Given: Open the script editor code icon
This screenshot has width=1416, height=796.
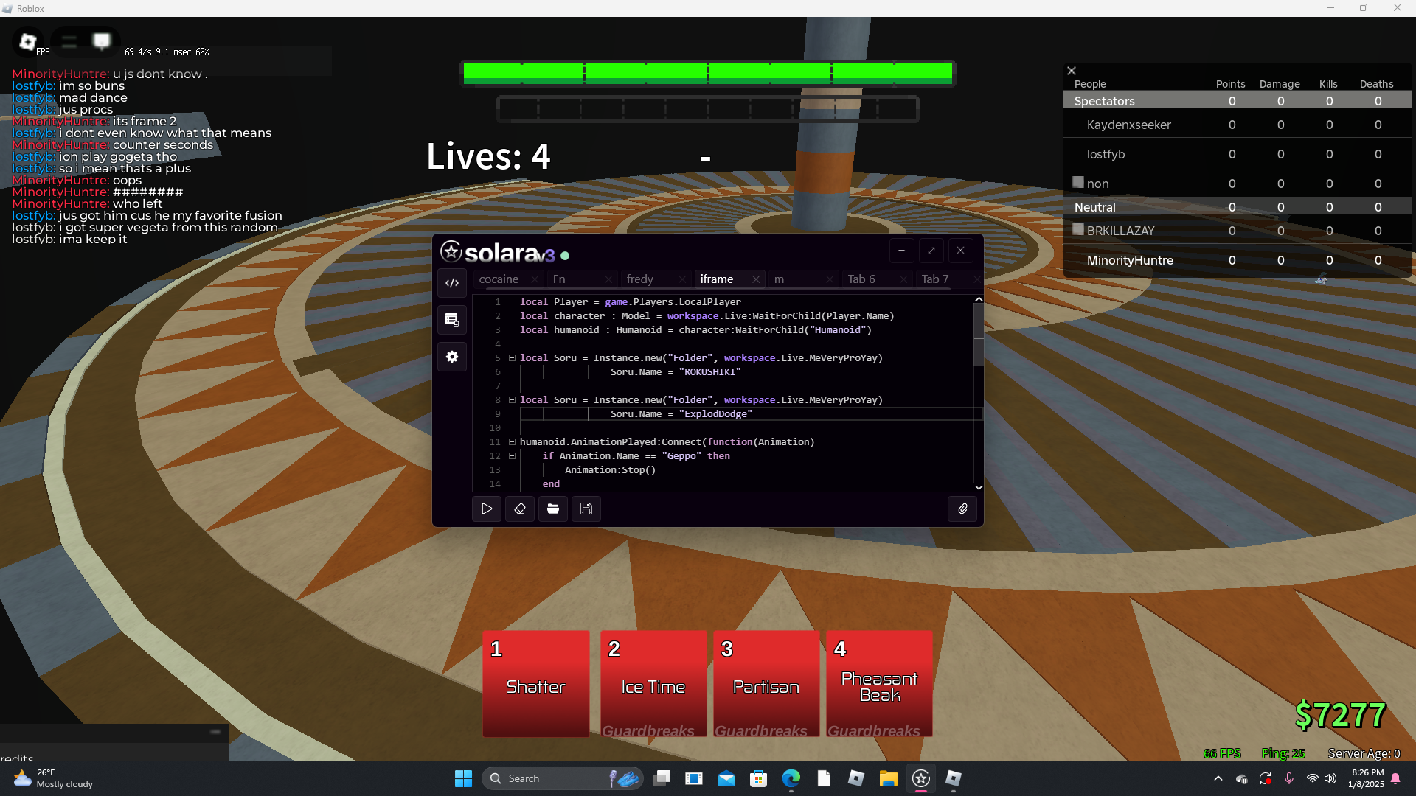Looking at the screenshot, I should point(452,283).
